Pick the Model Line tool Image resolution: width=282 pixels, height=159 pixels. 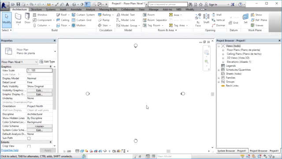[x=126, y=20]
